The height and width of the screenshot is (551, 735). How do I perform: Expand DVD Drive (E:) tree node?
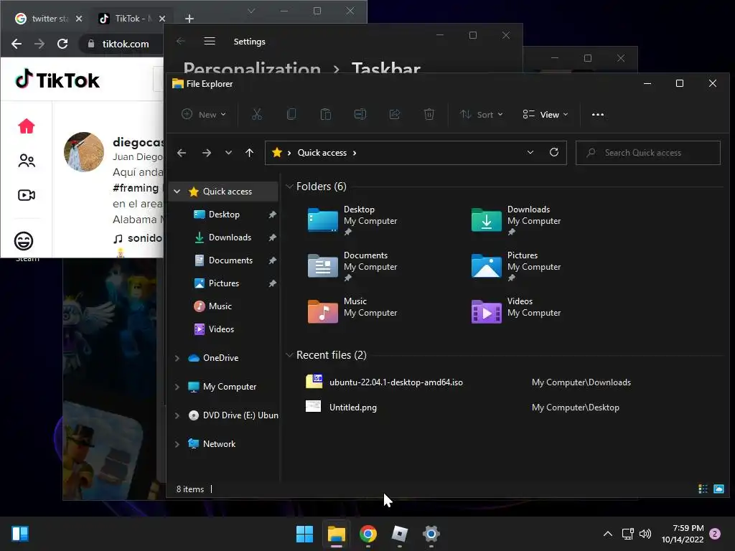pos(177,415)
